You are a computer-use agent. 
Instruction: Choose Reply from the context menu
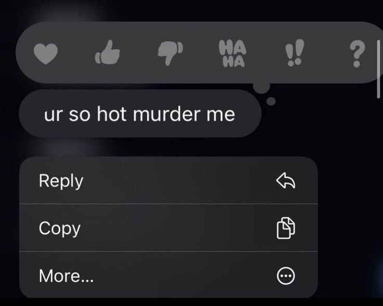point(168,180)
